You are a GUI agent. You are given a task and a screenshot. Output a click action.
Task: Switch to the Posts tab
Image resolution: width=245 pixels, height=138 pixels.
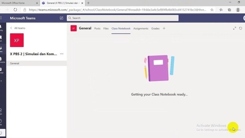pos(97,29)
